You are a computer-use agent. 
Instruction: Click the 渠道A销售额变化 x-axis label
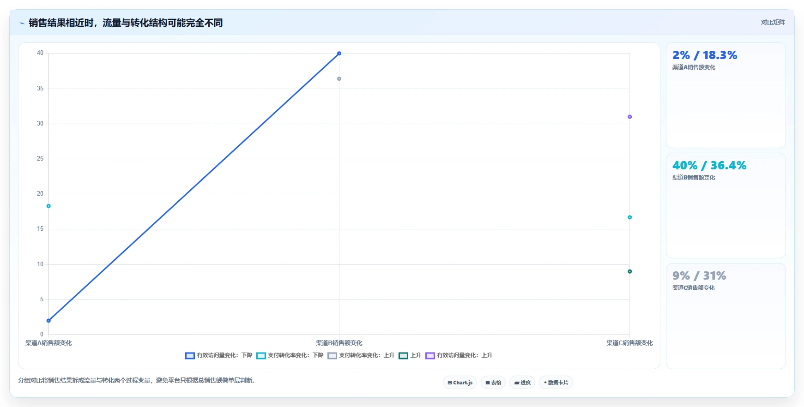48,343
